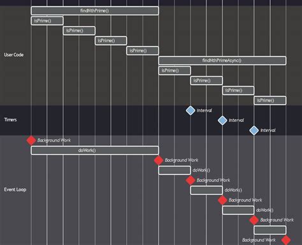This screenshot has height=245, width=302.
Task: Select the red diamond right after the long doWork() bar
Action: (x=159, y=160)
